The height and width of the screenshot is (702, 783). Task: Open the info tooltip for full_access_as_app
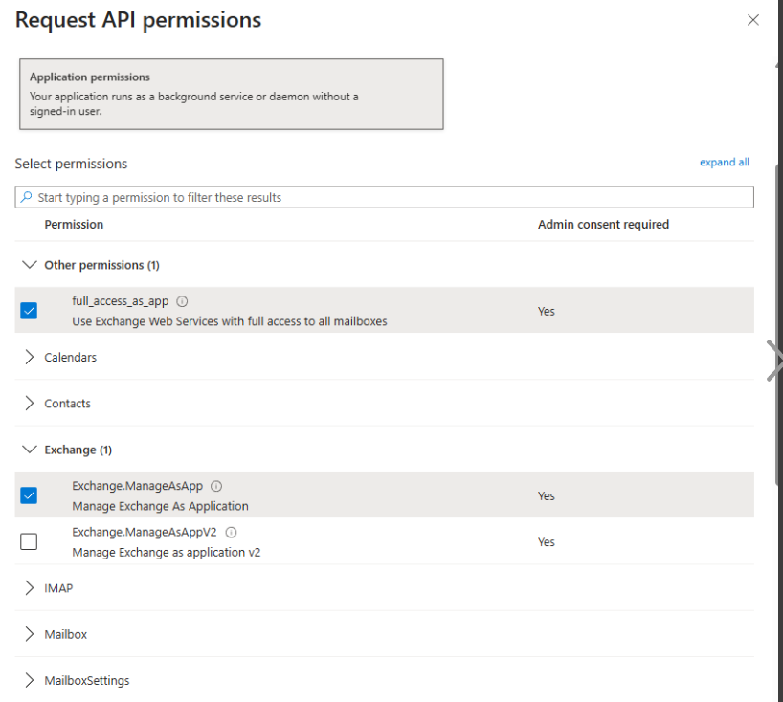(x=182, y=299)
